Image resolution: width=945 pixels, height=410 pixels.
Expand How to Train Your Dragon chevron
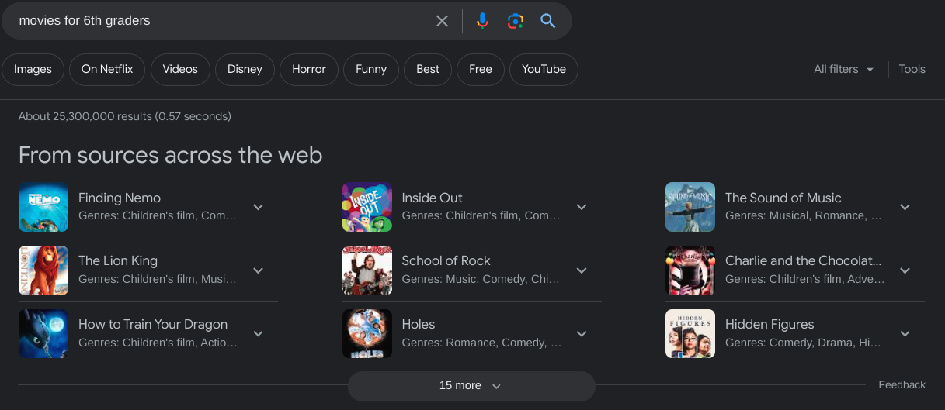(x=259, y=334)
